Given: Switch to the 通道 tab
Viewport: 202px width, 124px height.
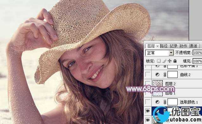Looking at the screenshot, I should click(x=193, y=46).
